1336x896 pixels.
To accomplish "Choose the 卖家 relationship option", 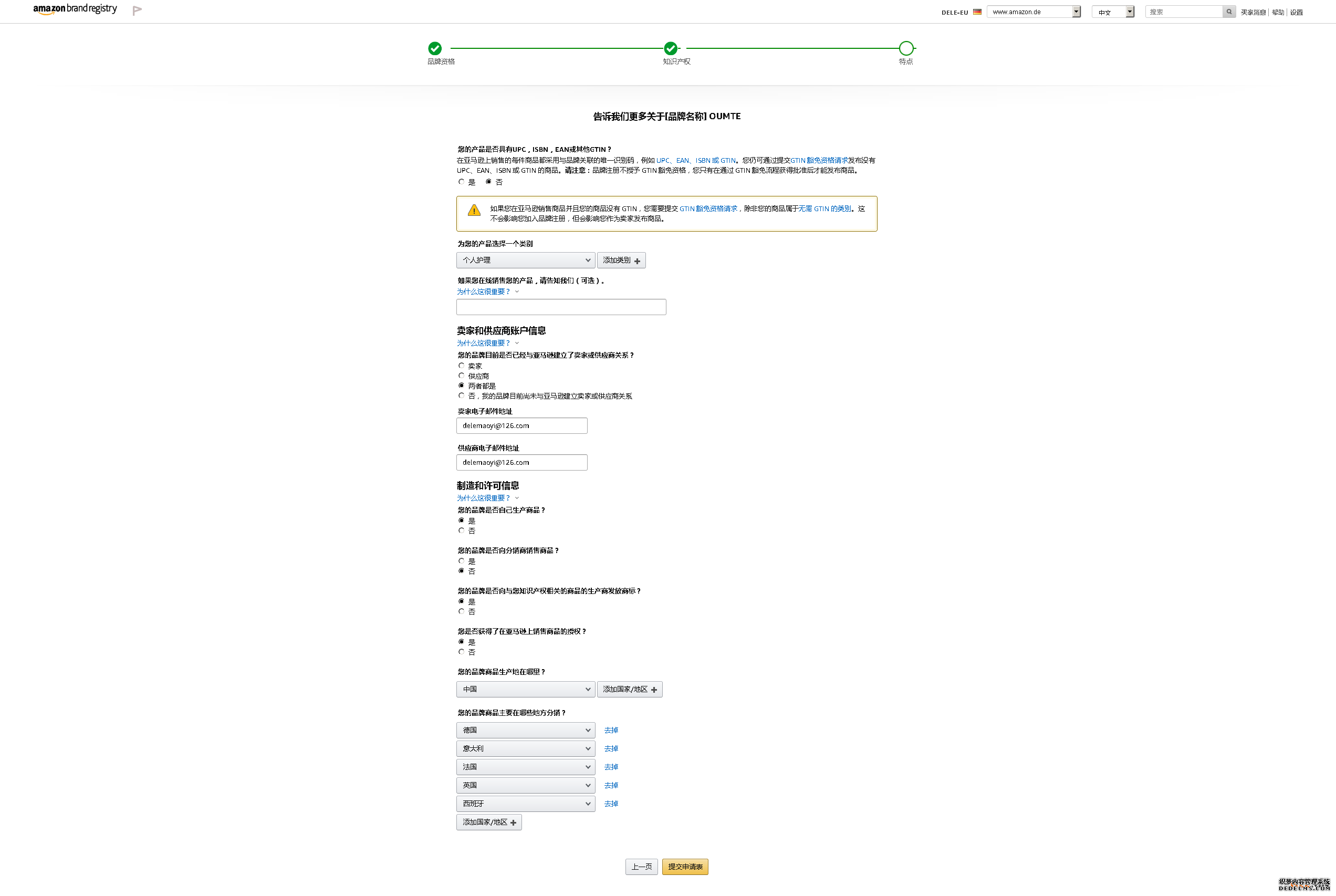I will click(461, 366).
